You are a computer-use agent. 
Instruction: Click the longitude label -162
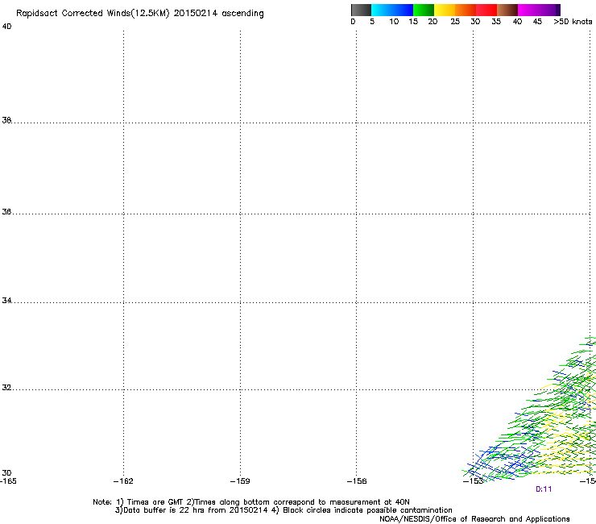point(123,481)
